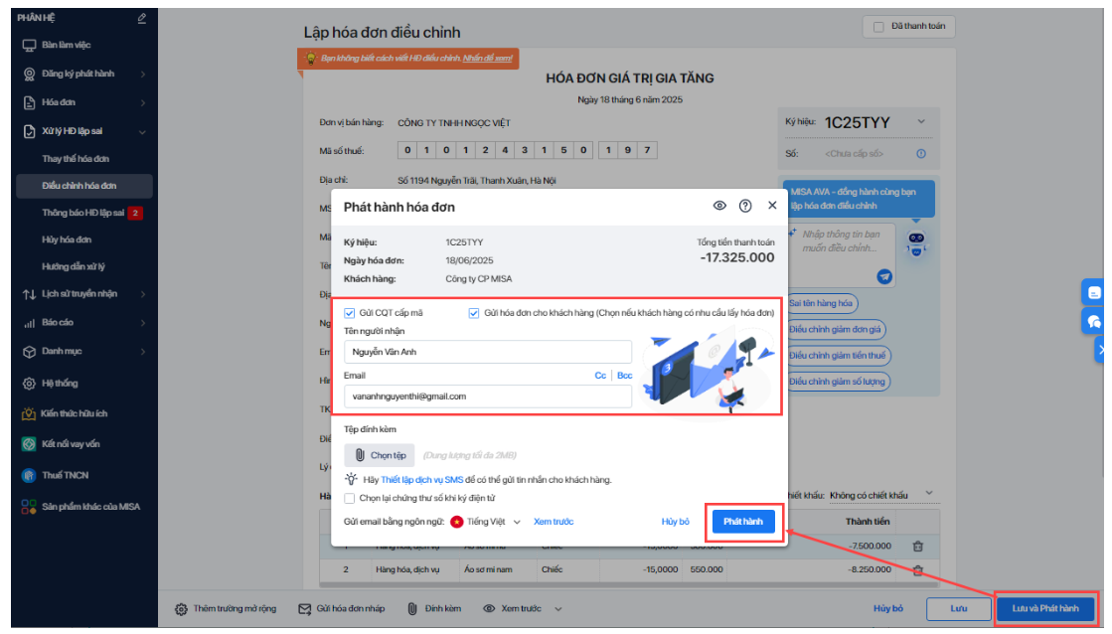Click Gửi hóa đơn nháp envelope icon
Viewport: 1112px width, 634px height.
pyautogui.click(x=305, y=609)
